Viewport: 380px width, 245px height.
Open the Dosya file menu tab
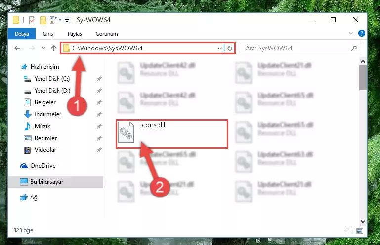(x=22, y=34)
